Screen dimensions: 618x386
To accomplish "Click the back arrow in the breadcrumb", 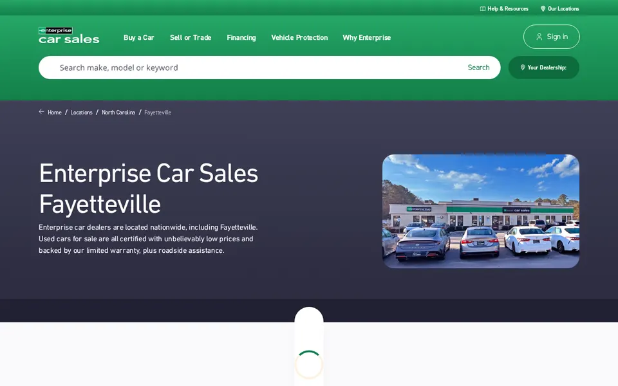I will point(41,112).
